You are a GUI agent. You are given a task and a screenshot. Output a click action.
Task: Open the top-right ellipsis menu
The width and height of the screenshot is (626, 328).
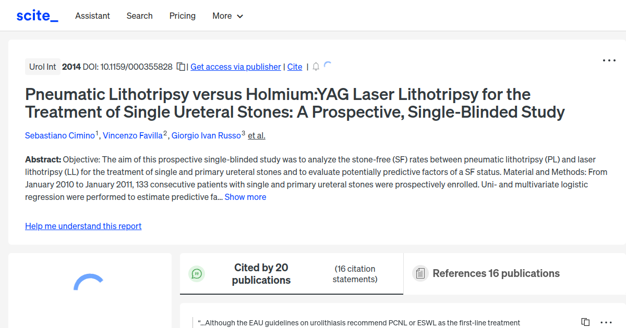pos(609,60)
